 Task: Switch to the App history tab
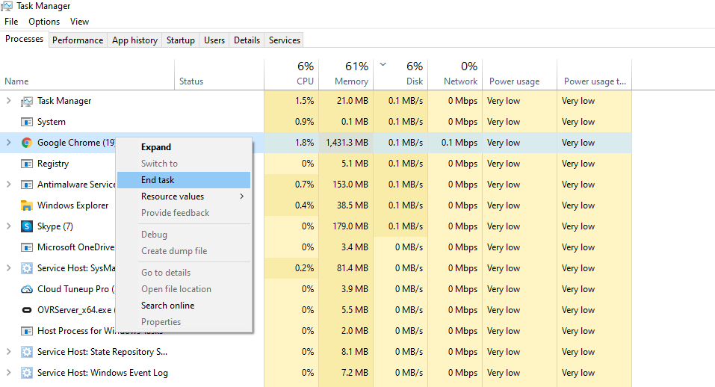tap(135, 40)
